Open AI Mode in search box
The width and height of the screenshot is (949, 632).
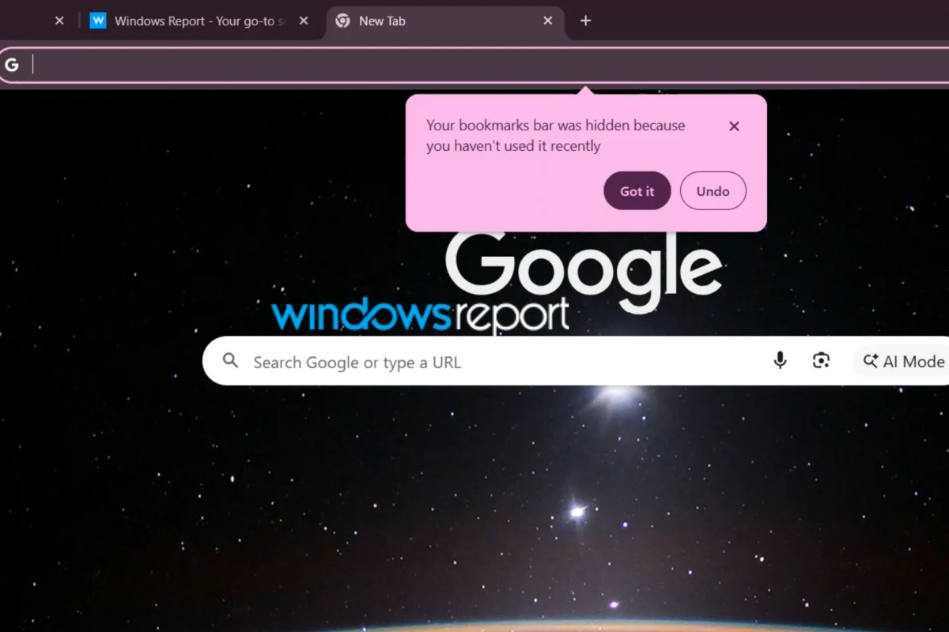902,362
